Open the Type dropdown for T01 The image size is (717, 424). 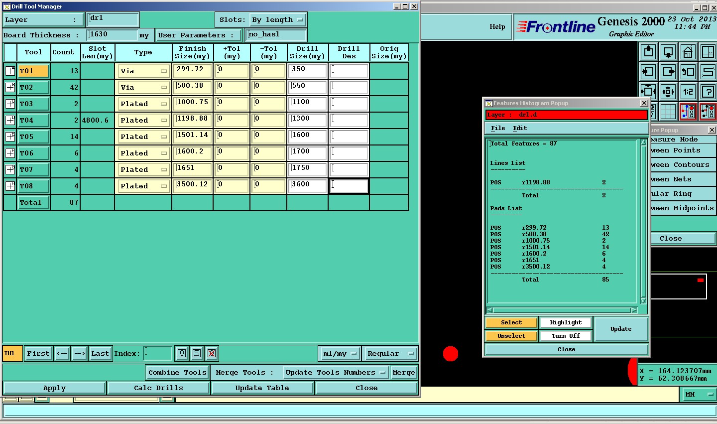coord(143,71)
